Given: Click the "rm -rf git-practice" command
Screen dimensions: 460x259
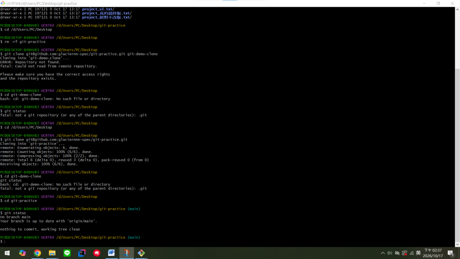Looking at the screenshot, I should 25,42.
